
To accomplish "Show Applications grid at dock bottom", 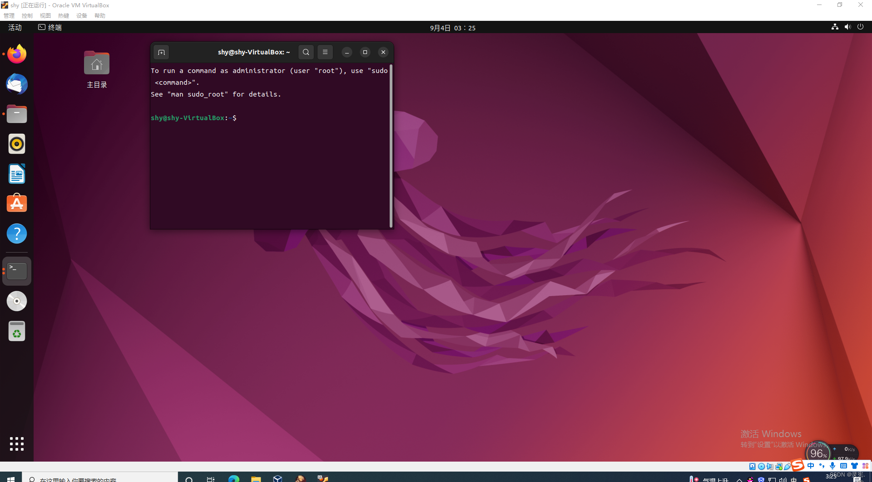I will (x=17, y=444).
